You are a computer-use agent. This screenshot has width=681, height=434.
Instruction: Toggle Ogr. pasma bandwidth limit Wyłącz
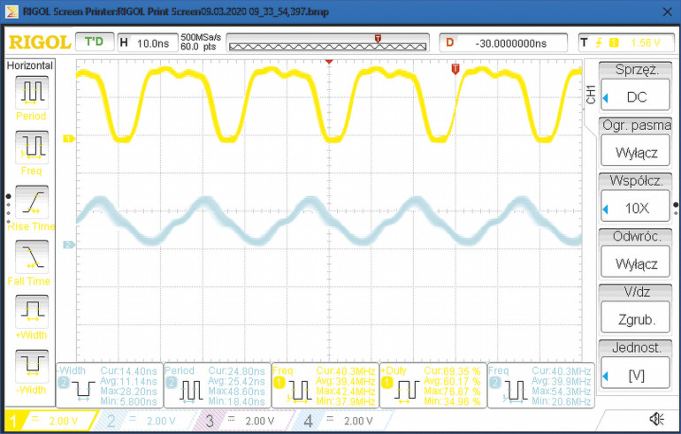pyautogui.click(x=635, y=152)
